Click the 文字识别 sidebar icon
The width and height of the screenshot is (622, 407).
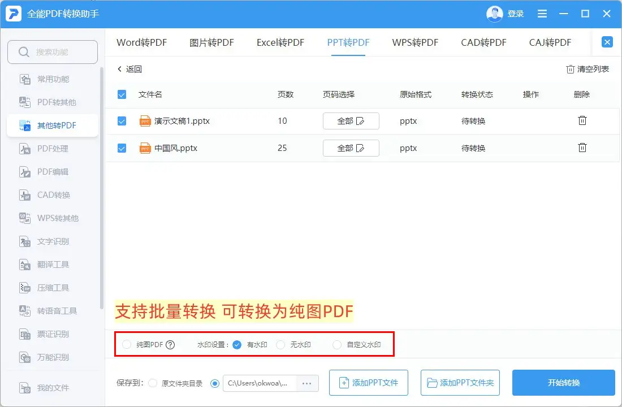tap(24, 241)
